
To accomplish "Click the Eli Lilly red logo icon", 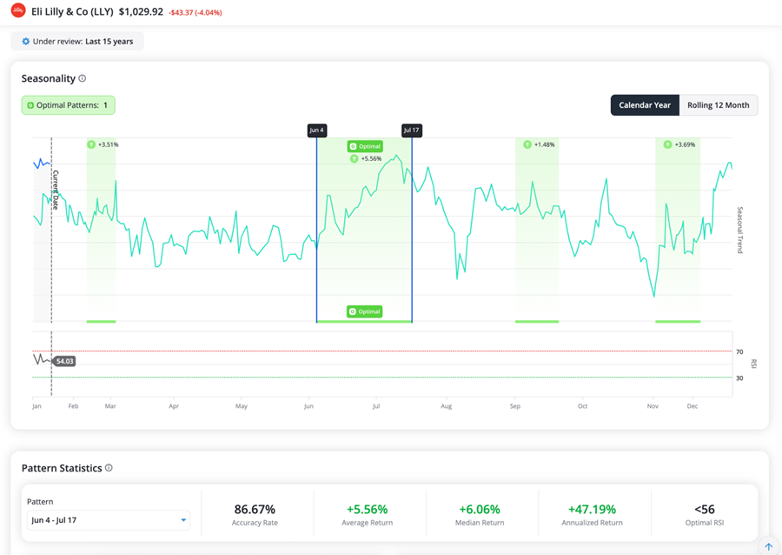I will coord(17,11).
